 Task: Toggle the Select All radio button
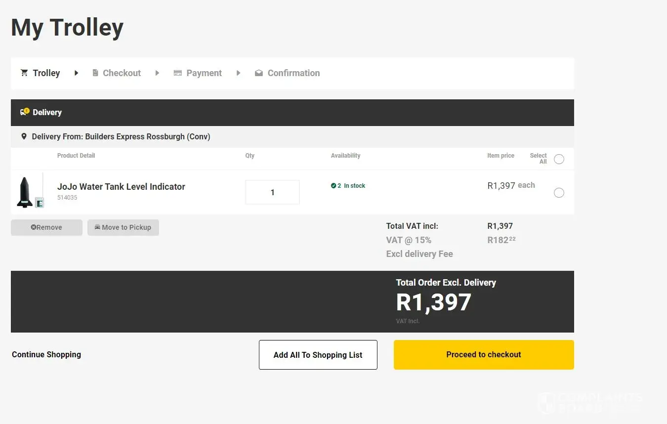[x=559, y=159]
